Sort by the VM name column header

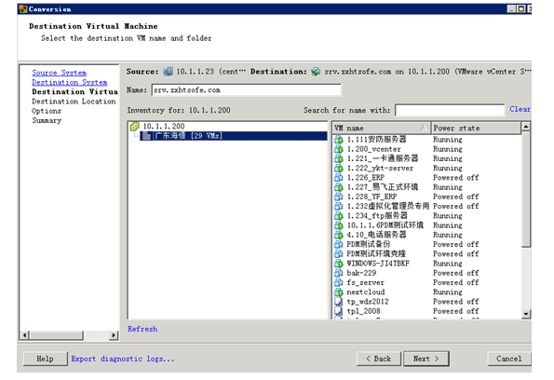(381, 129)
